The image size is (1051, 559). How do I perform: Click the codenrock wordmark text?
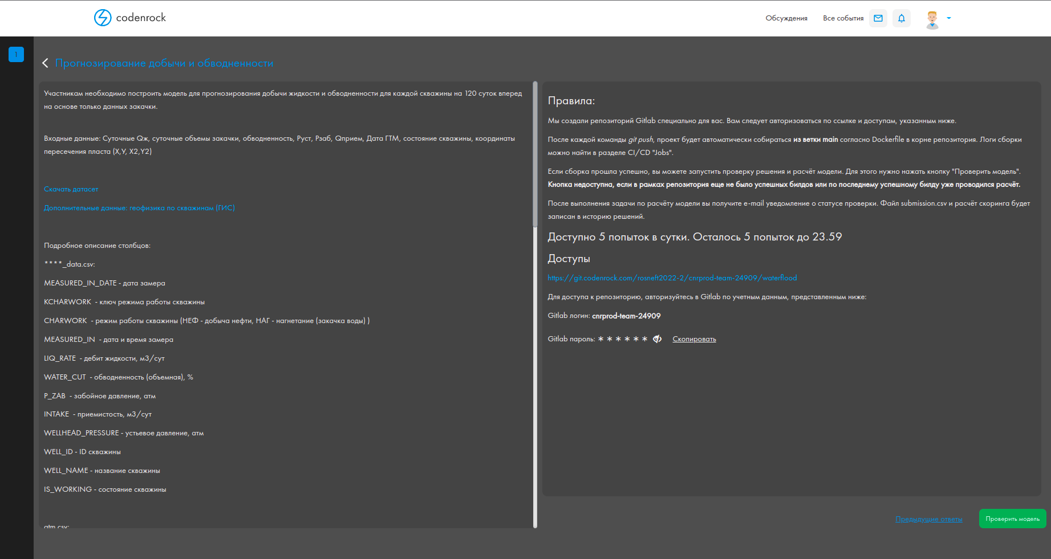point(141,18)
